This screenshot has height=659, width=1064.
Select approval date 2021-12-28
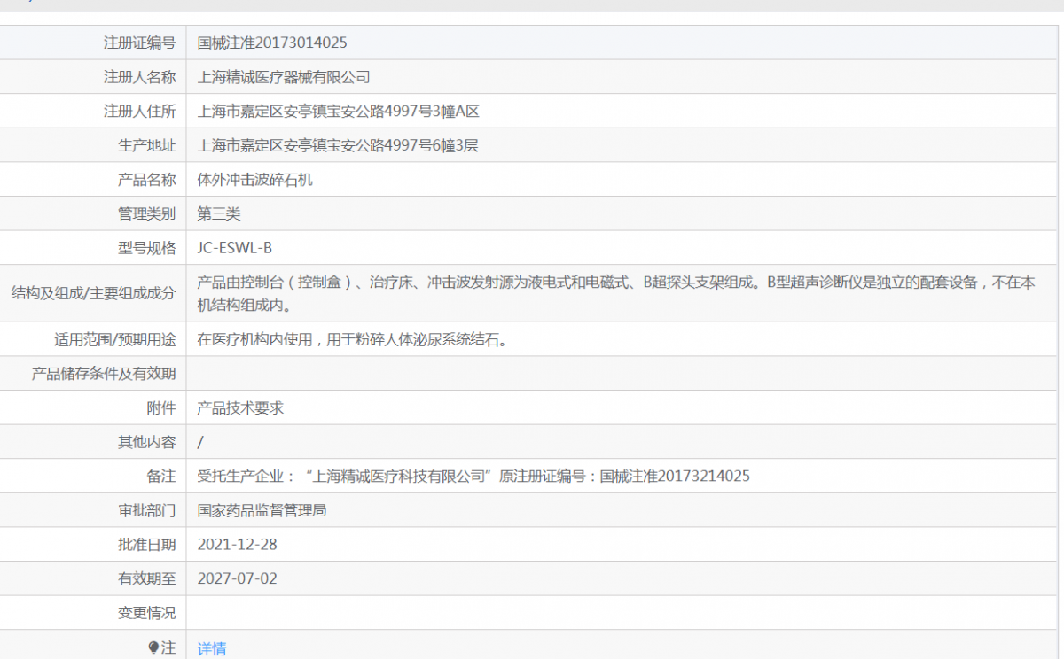(237, 545)
